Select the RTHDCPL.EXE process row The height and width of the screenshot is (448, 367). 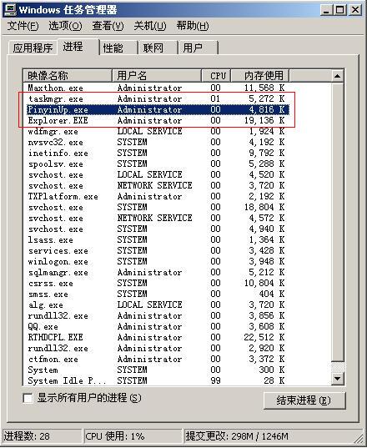tap(156, 337)
